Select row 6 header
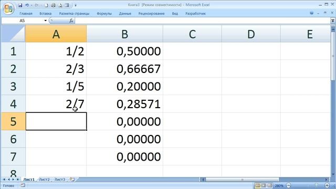The image size is (336, 189). pos(13,139)
